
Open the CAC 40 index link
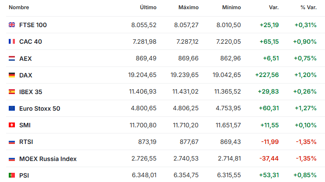31,42
